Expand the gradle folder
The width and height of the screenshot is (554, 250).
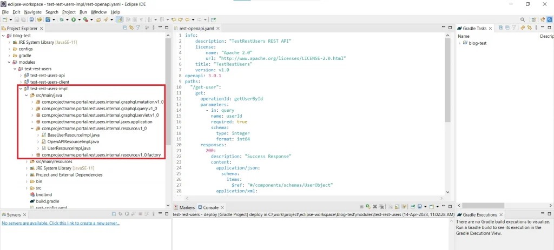[10, 56]
